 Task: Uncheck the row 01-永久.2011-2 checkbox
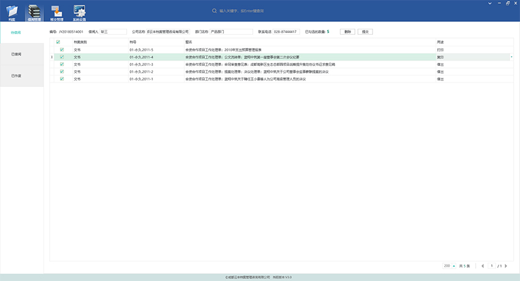pos(62,71)
